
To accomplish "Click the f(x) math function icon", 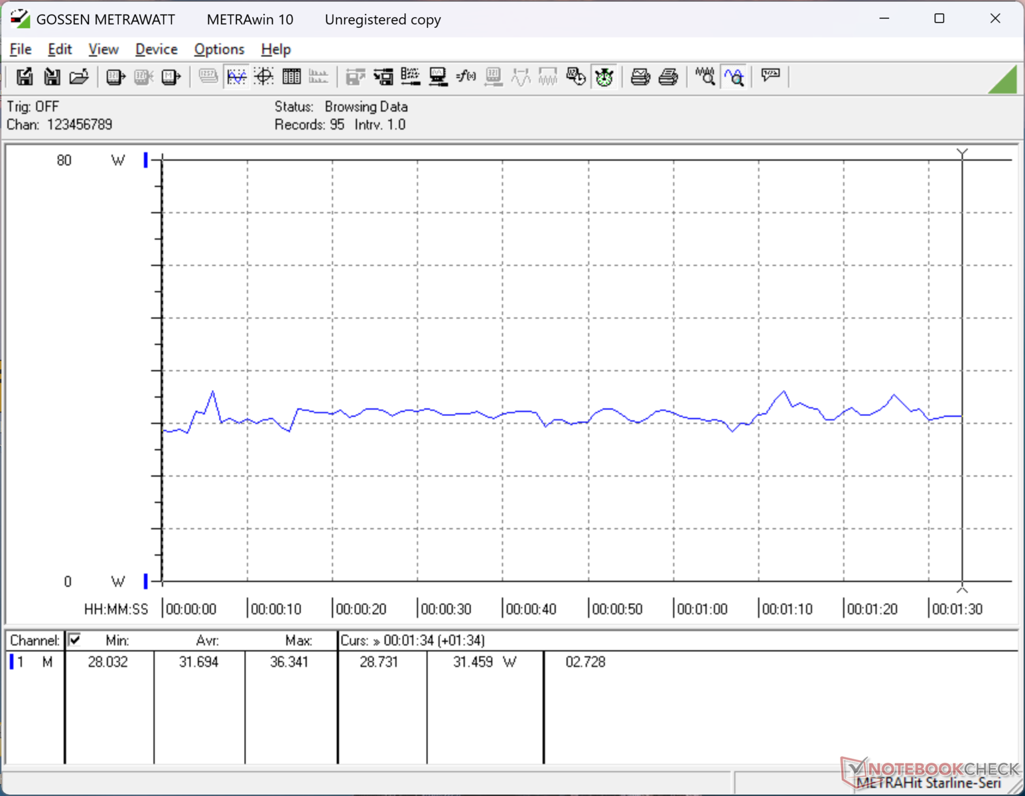I will [466, 77].
